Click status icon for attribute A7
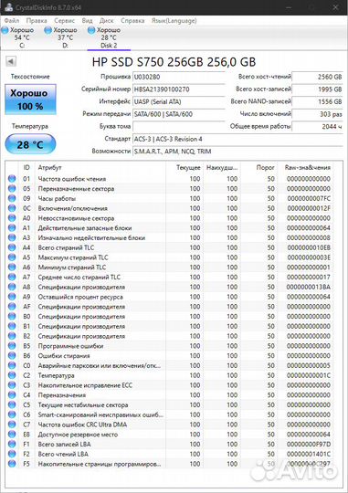The height and width of the screenshot is (493, 348). click(x=12, y=277)
